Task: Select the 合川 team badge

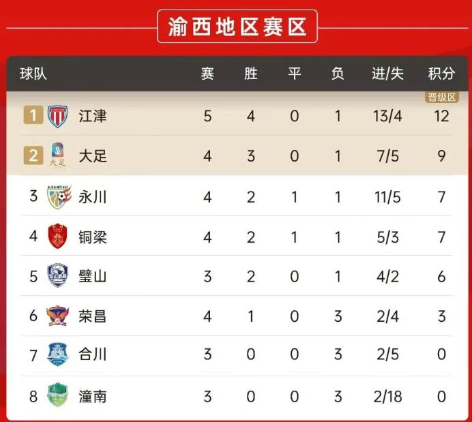Action: [57, 355]
